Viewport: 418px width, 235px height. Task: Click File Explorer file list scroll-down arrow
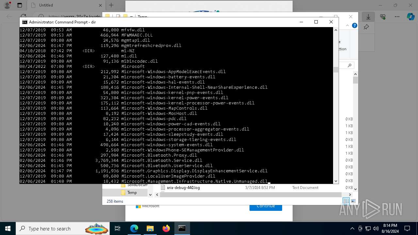point(355,189)
